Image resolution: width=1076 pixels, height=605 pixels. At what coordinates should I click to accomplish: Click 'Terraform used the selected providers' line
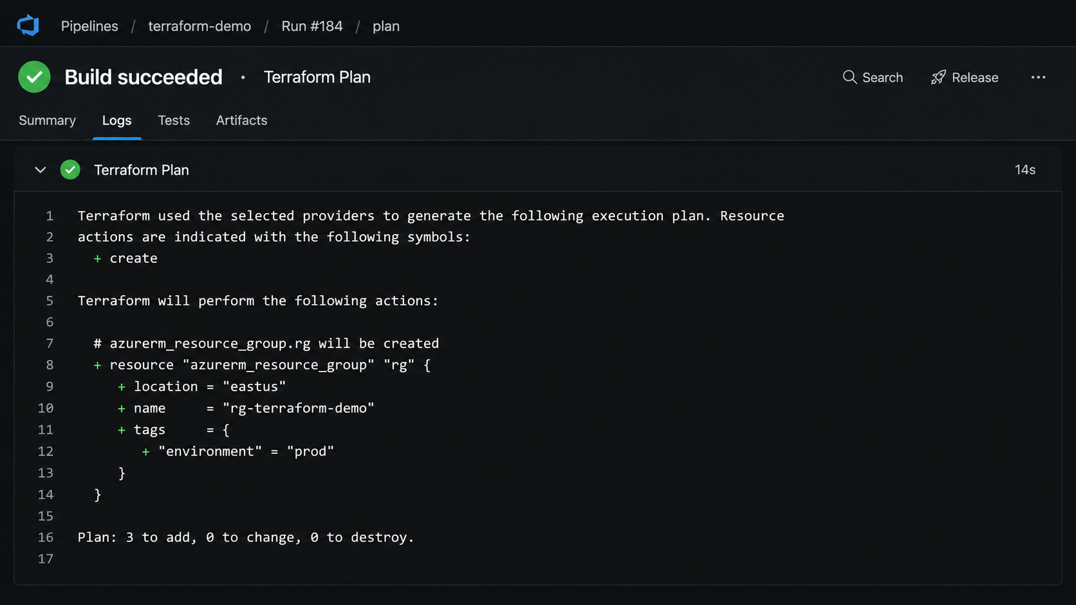[x=431, y=216]
